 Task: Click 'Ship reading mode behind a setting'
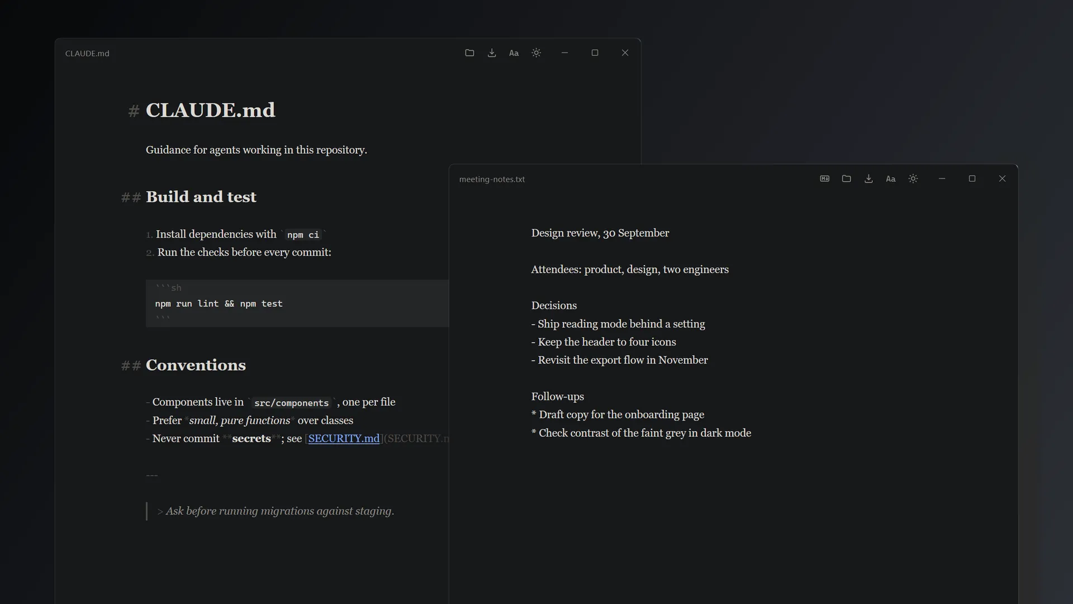pos(621,324)
